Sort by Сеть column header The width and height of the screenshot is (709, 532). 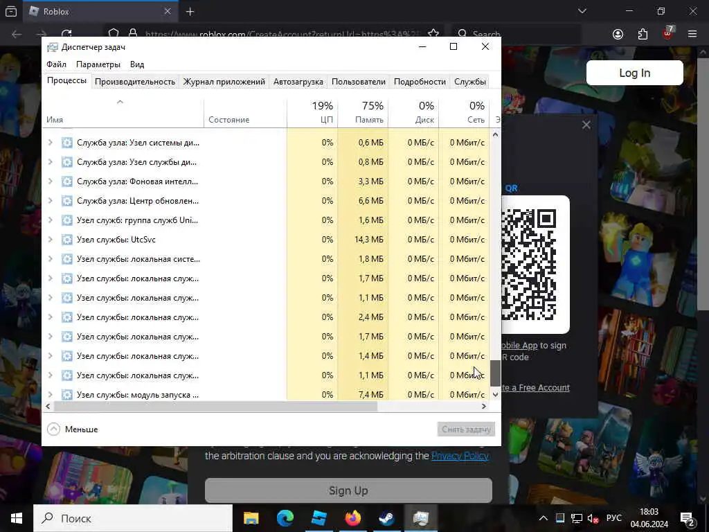465,112
